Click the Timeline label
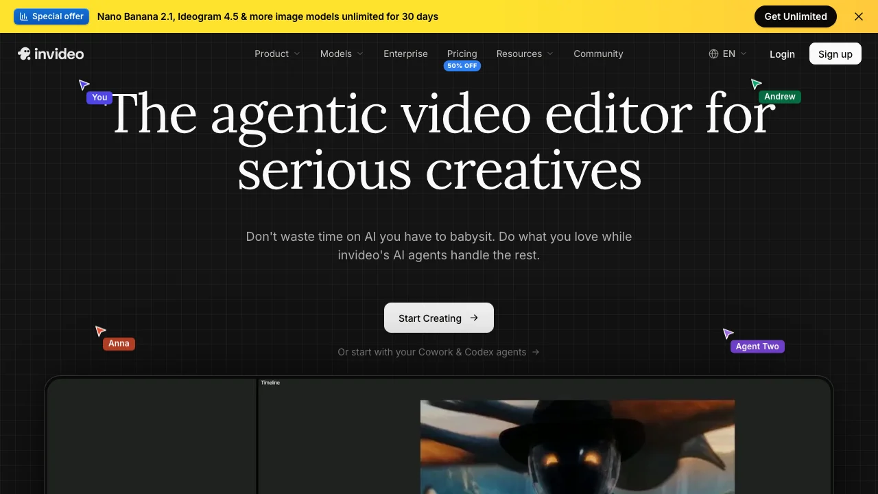This screenshot has width=878, height=494. tap(270, 383)
